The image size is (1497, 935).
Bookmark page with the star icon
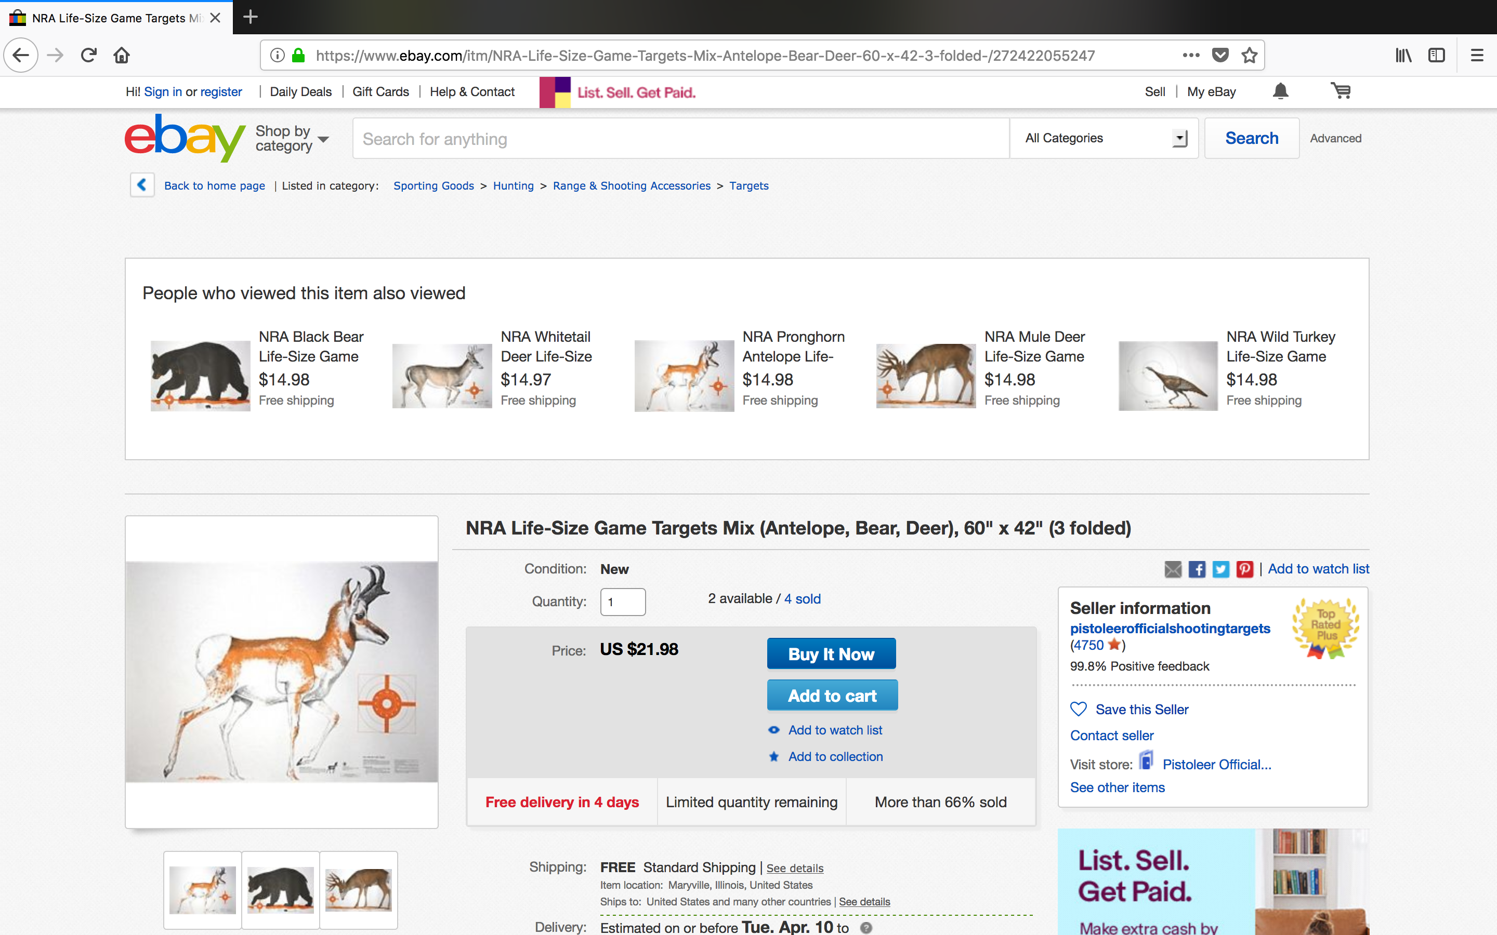pyautogui.click(x=1249, y=56)
